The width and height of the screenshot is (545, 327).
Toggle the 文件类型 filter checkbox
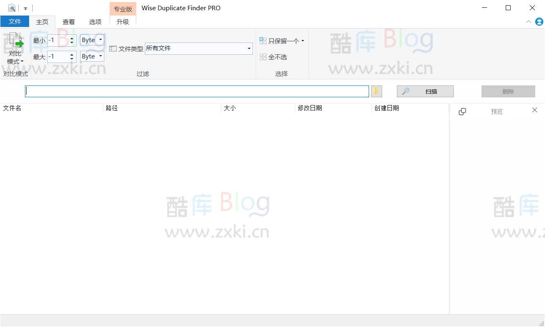coord(113,48)
